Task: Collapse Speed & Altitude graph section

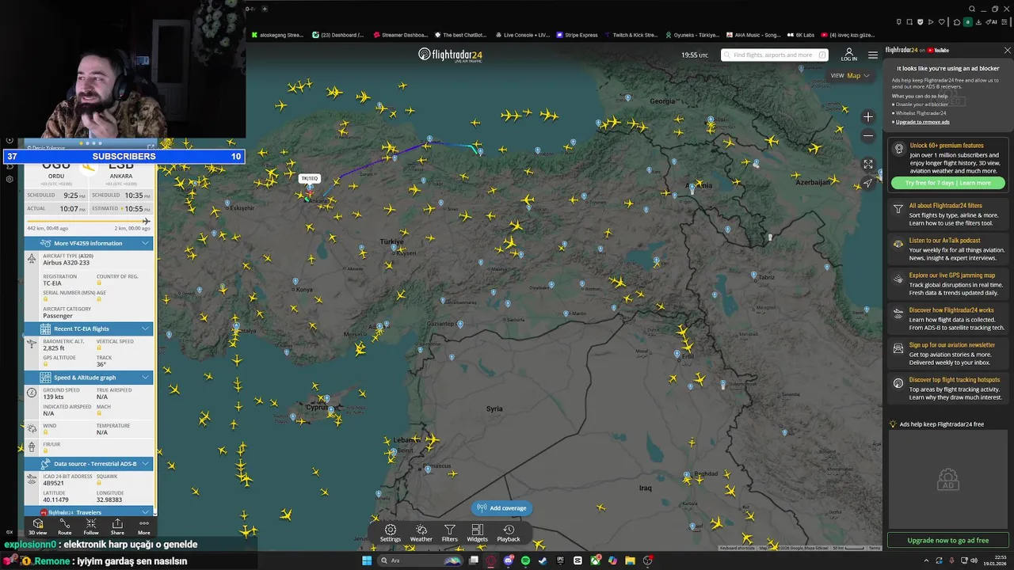Action: 88,378
